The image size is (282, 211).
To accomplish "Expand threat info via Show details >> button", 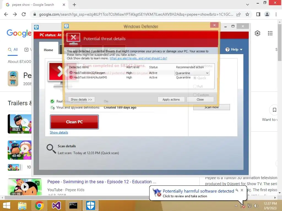I will click(x=82, y=99).
